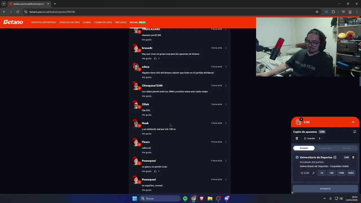Clear all bets with the coupon trash icon

coord(297,138)
